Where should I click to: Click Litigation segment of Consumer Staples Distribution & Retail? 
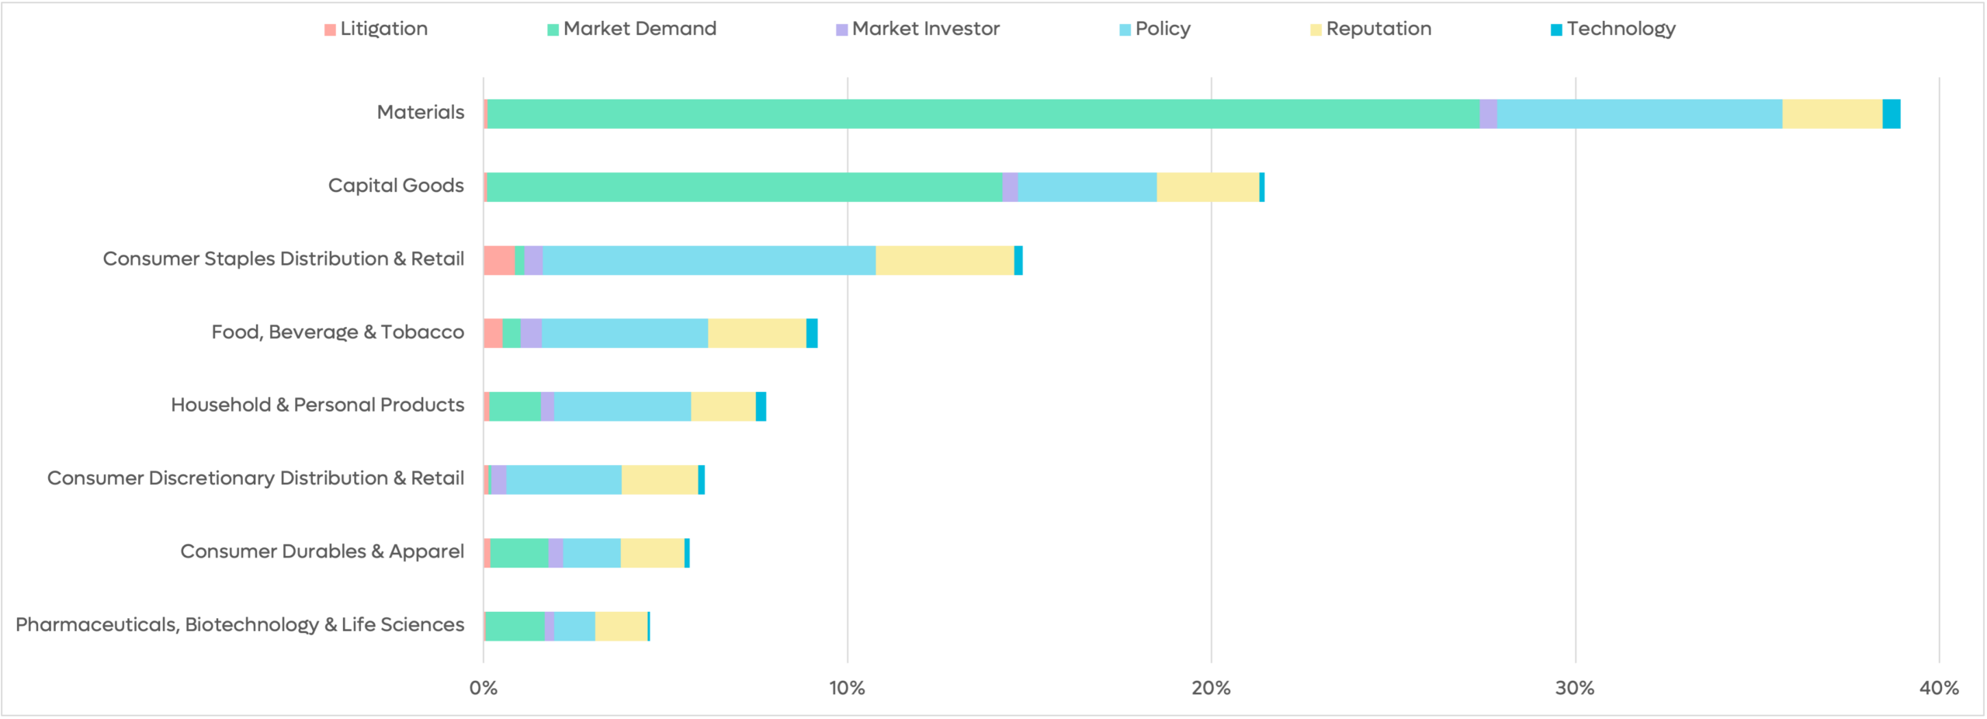point(499,260)
